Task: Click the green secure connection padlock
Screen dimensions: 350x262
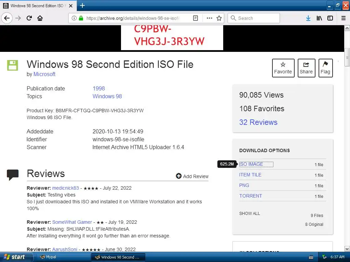Action: click(81, 18)
